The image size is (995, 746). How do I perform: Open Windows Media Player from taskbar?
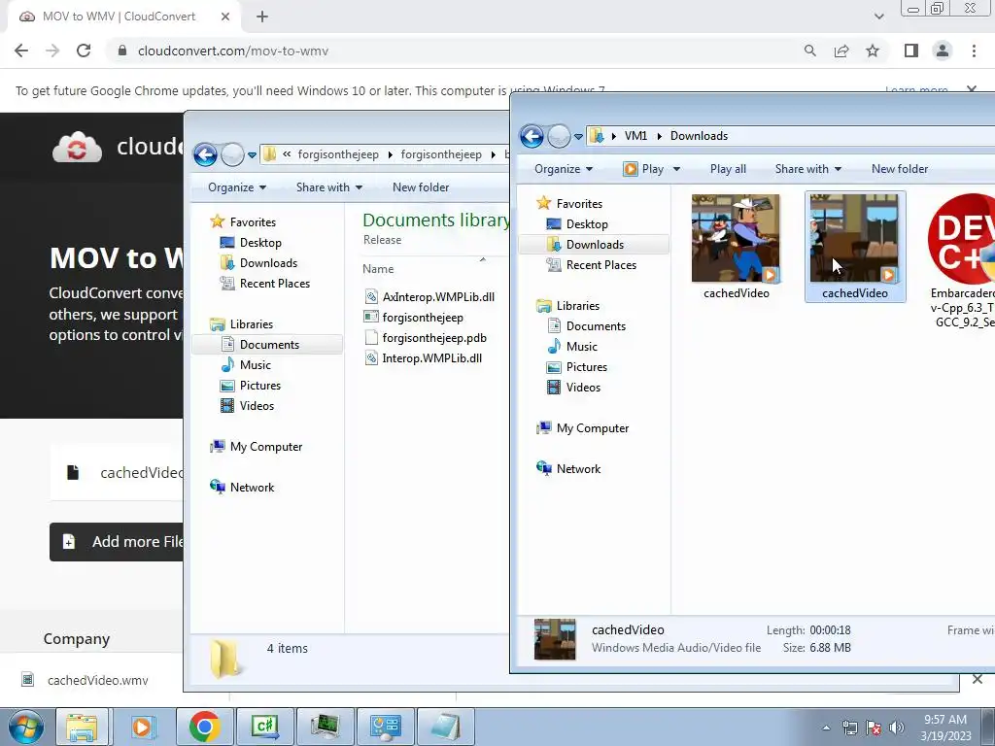pos(142,727)
